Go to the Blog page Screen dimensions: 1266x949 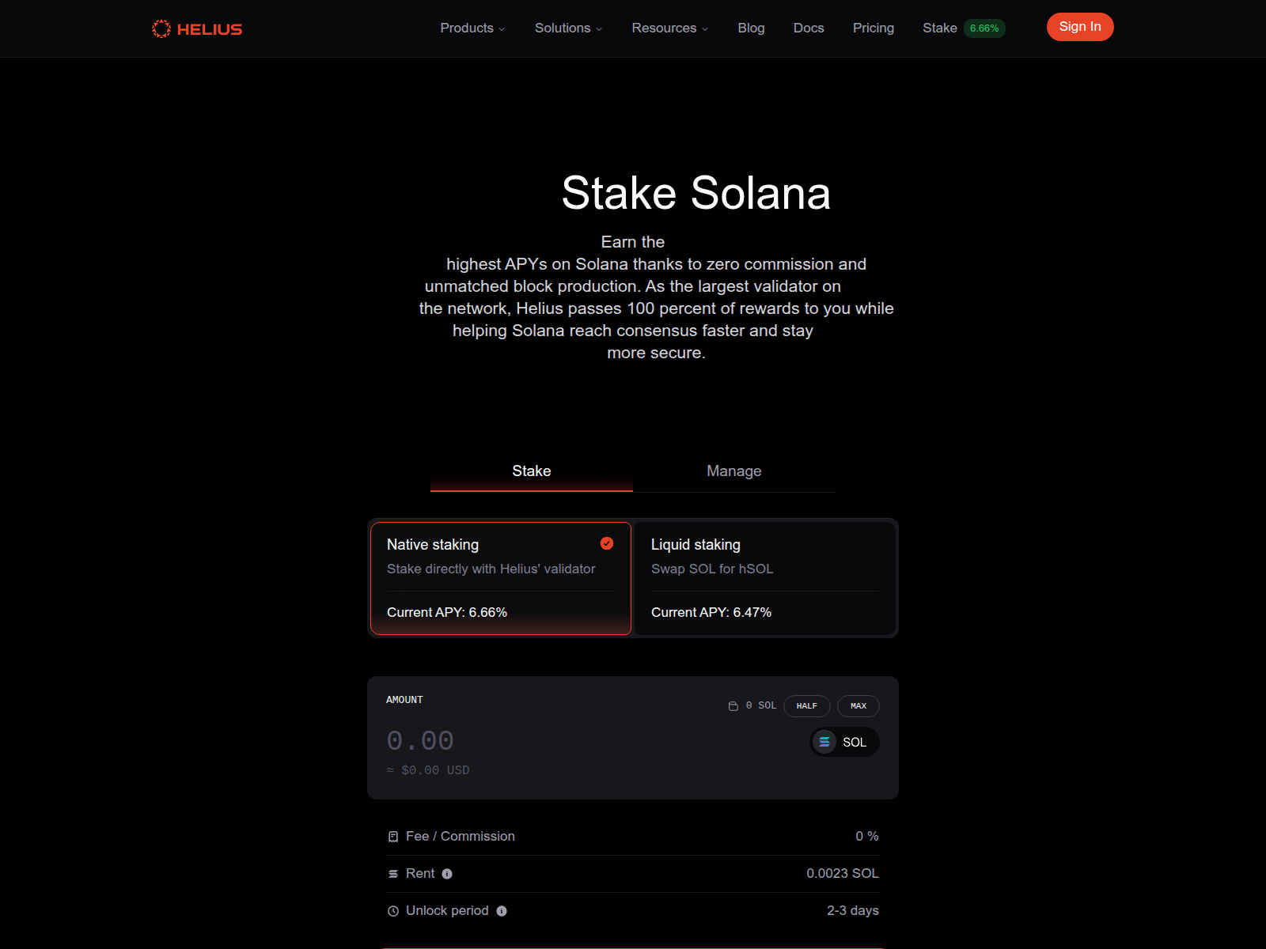tap(751, 28)
